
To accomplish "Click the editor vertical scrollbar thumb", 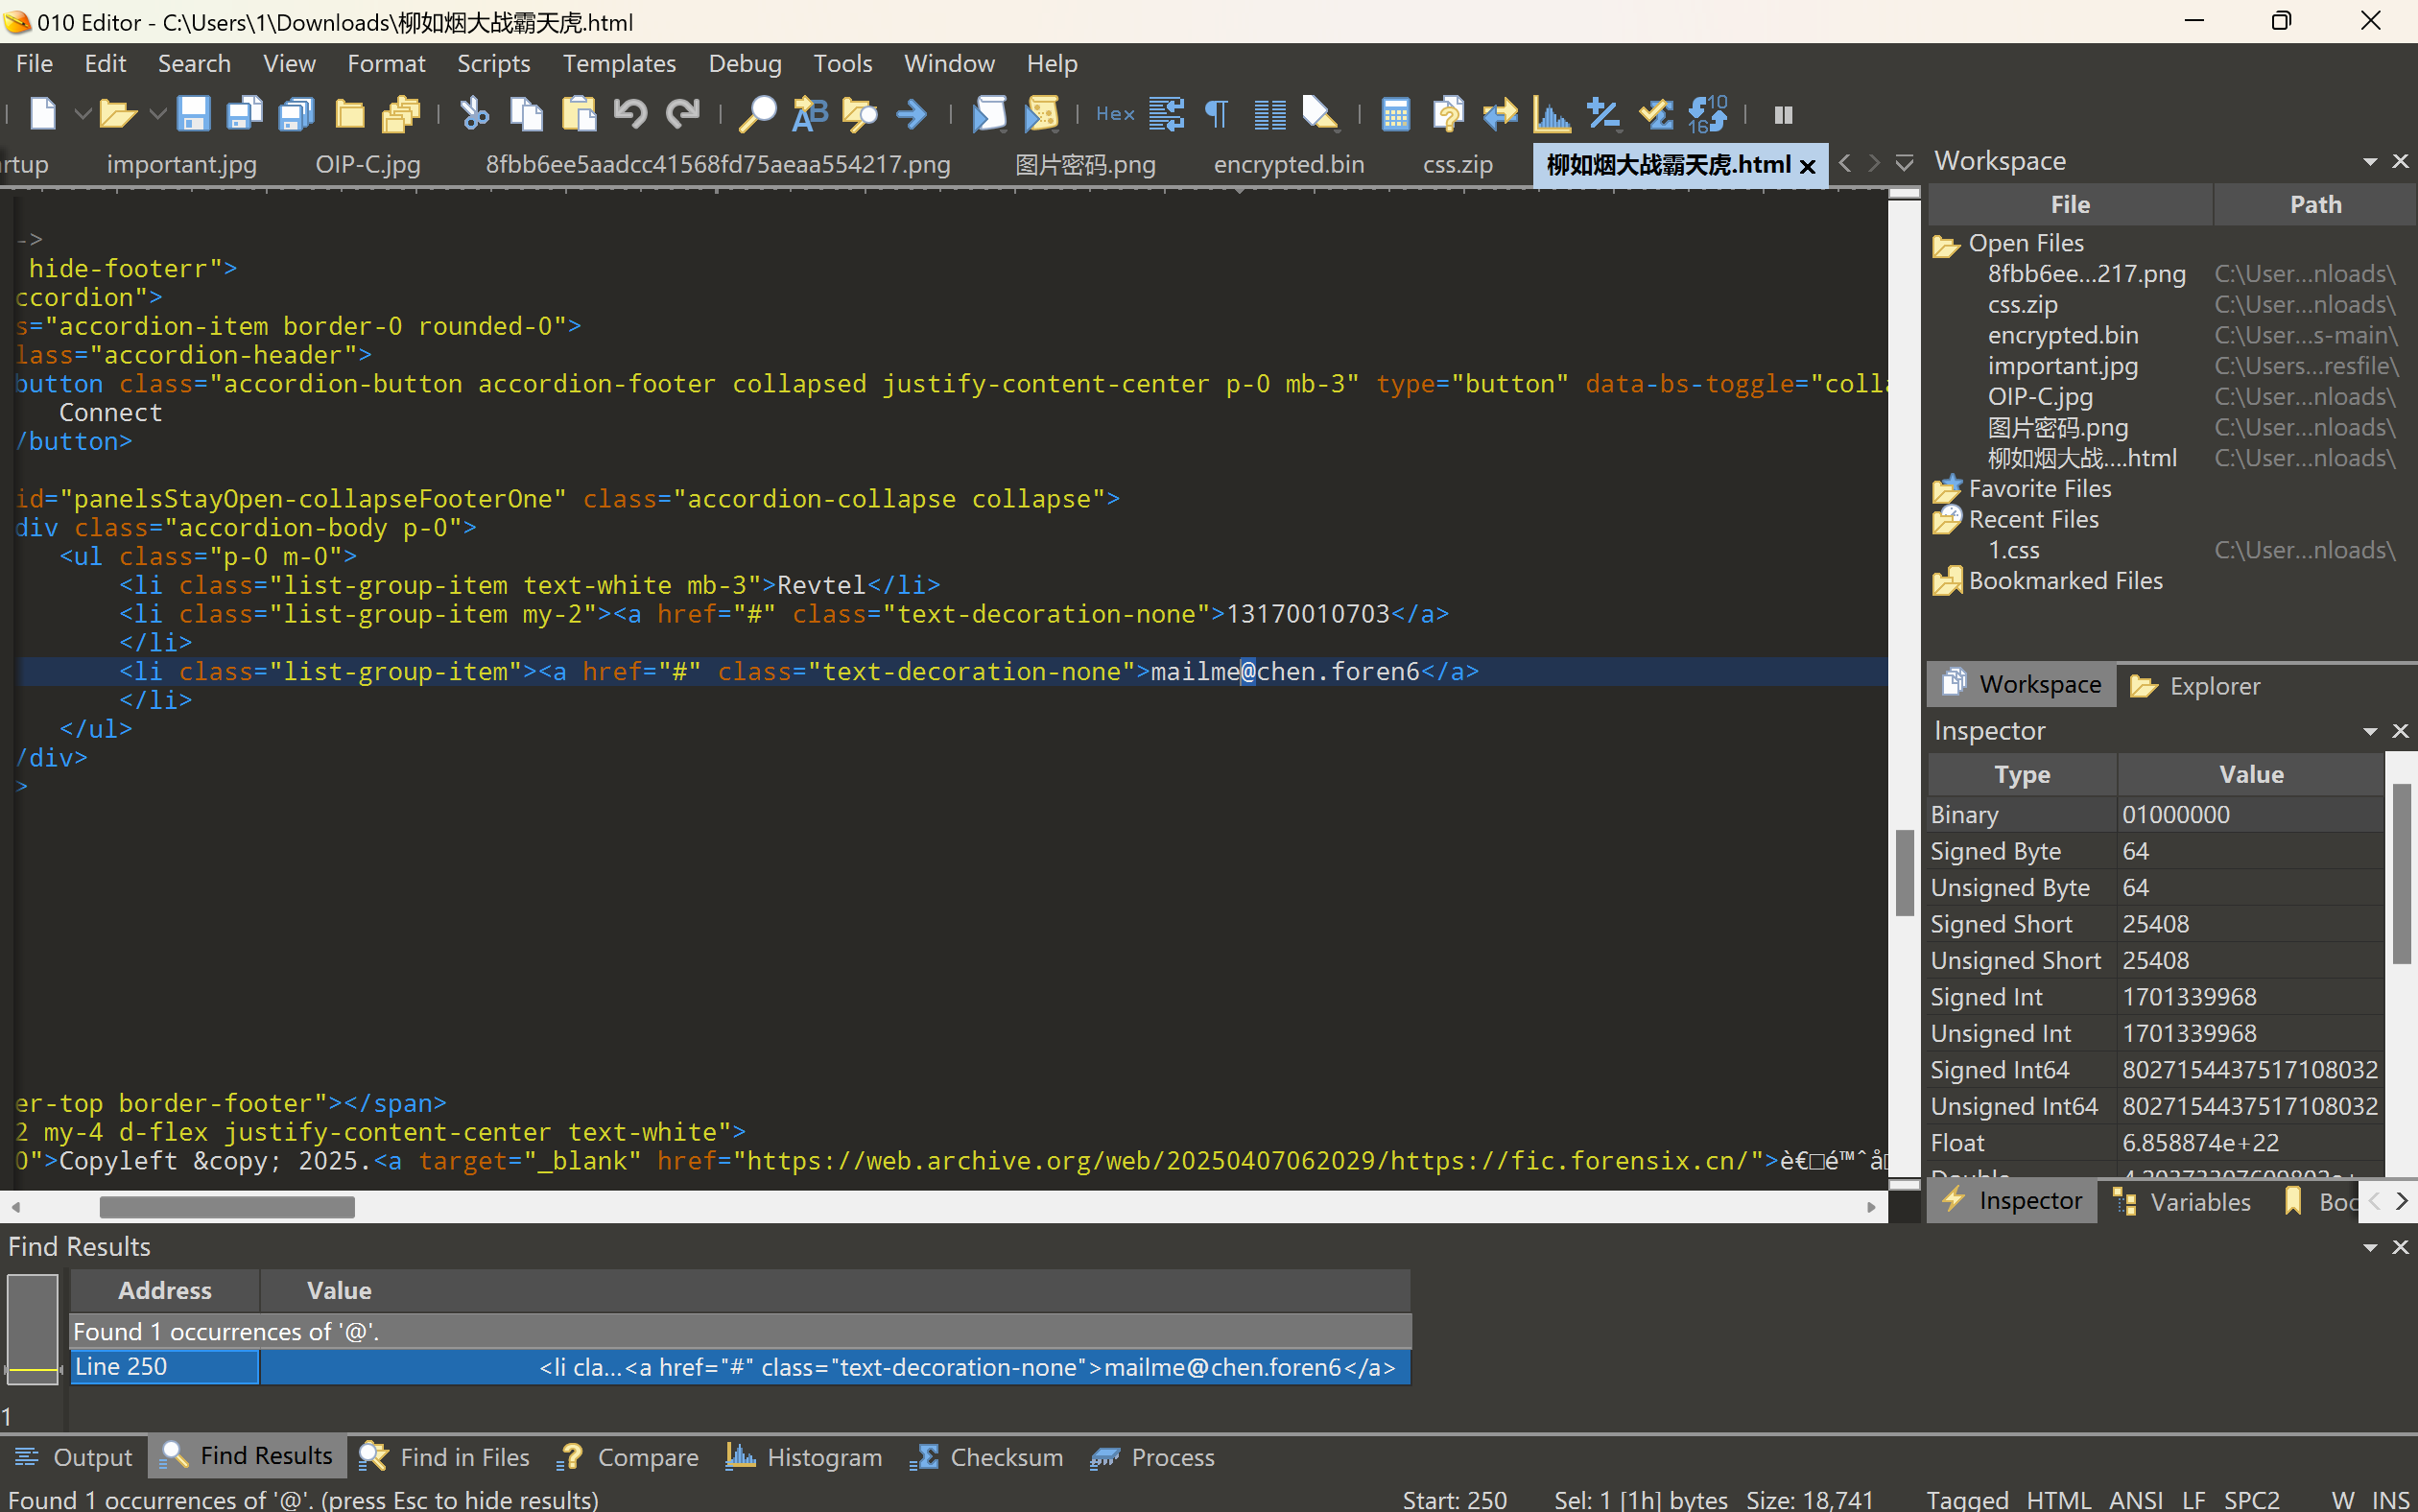I will [1904, 872].
